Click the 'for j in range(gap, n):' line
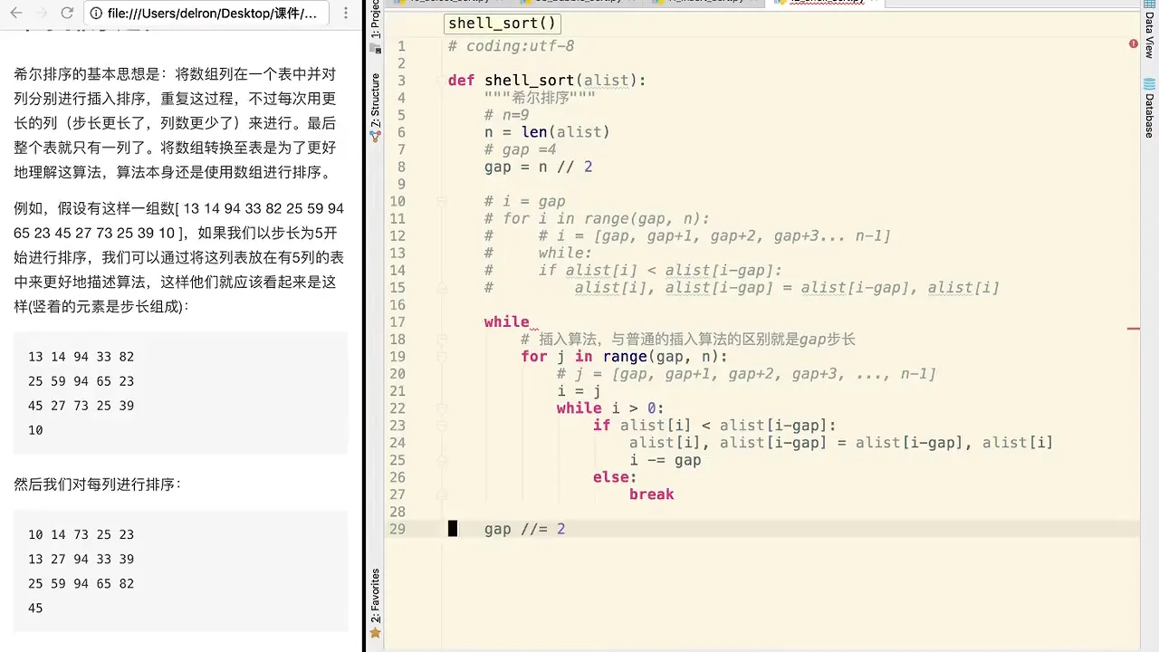Viewport: 1159px width, 652px height. click(624, 357)
